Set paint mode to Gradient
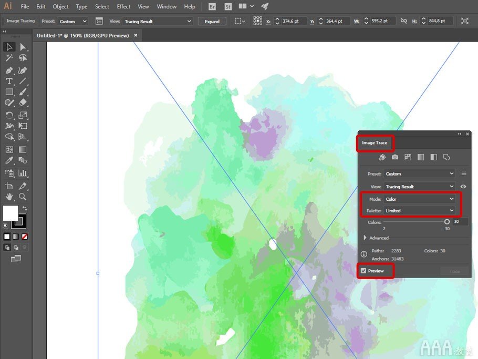 pyautogui.click(x=16, y=237)
